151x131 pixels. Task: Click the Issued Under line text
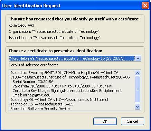tap(55, 38)
